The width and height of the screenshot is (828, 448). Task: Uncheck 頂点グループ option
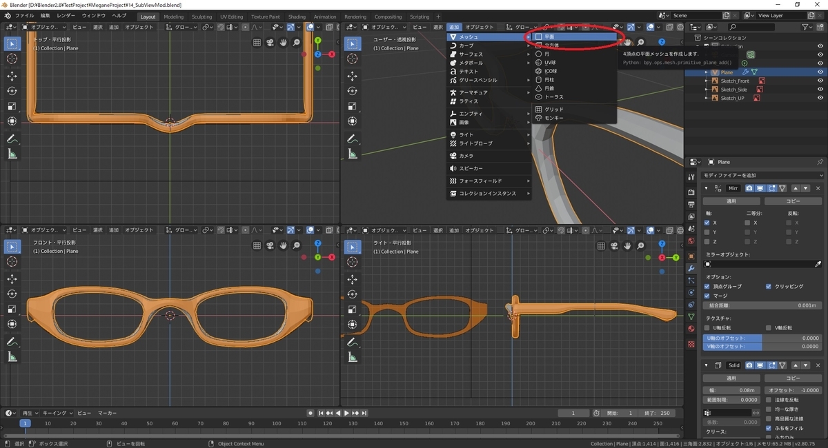[x=707, y=286]
